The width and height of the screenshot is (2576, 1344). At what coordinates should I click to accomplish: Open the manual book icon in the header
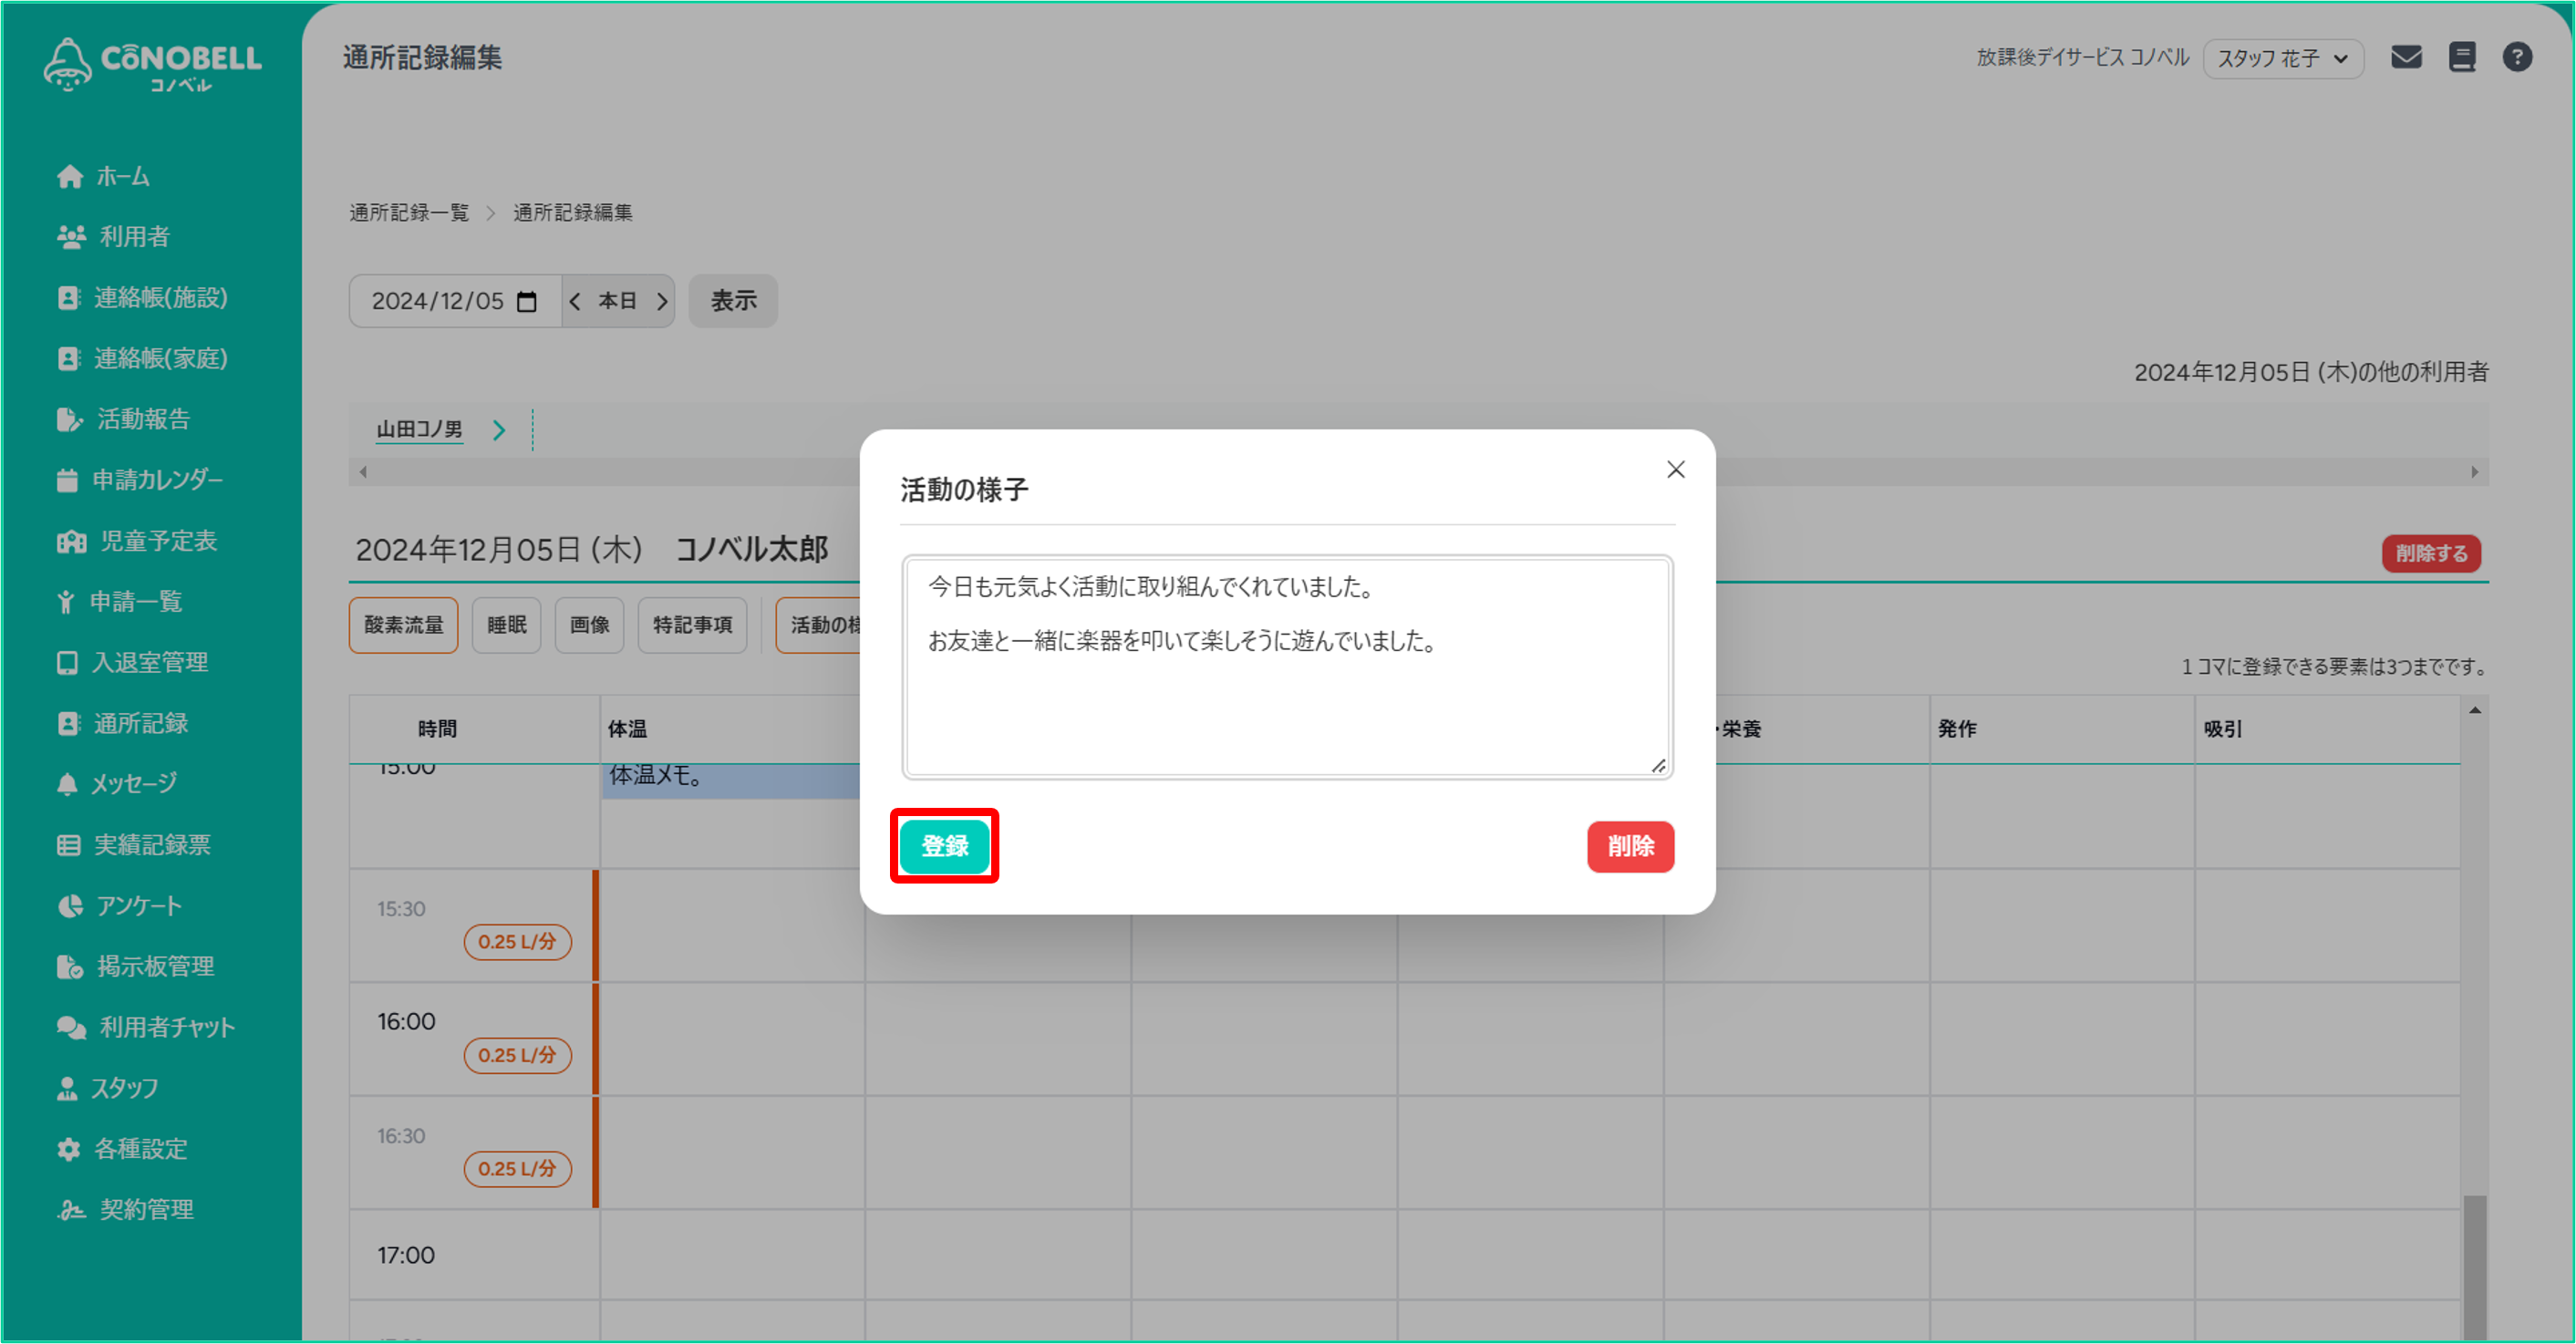tap(2462, 58)
